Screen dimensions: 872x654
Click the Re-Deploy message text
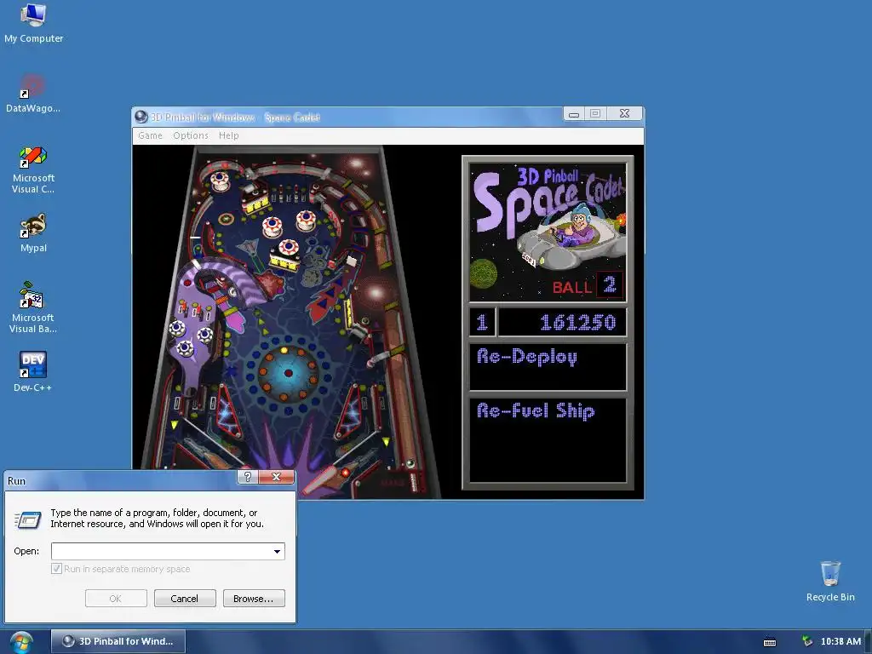coord(526,357)
